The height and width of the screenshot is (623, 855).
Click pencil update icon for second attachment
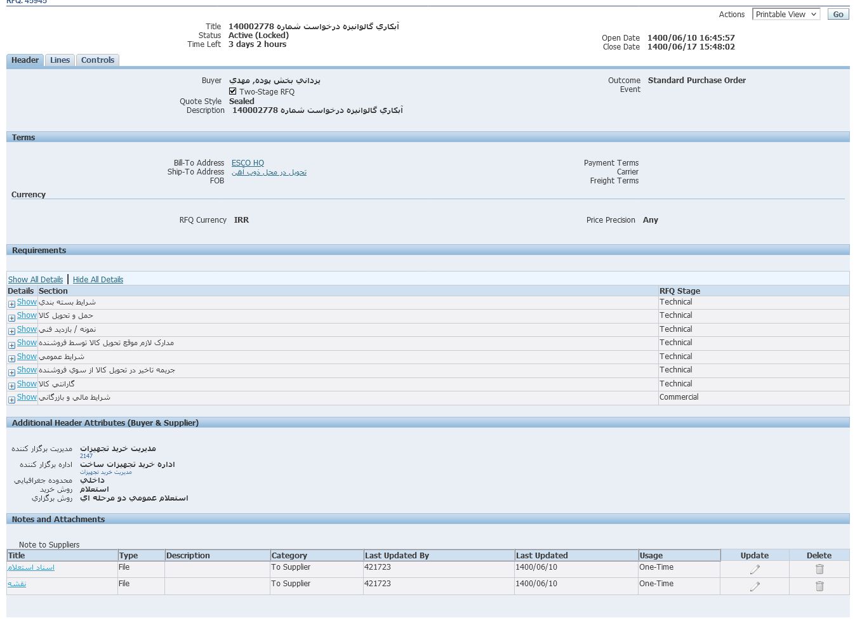(754, 586)
